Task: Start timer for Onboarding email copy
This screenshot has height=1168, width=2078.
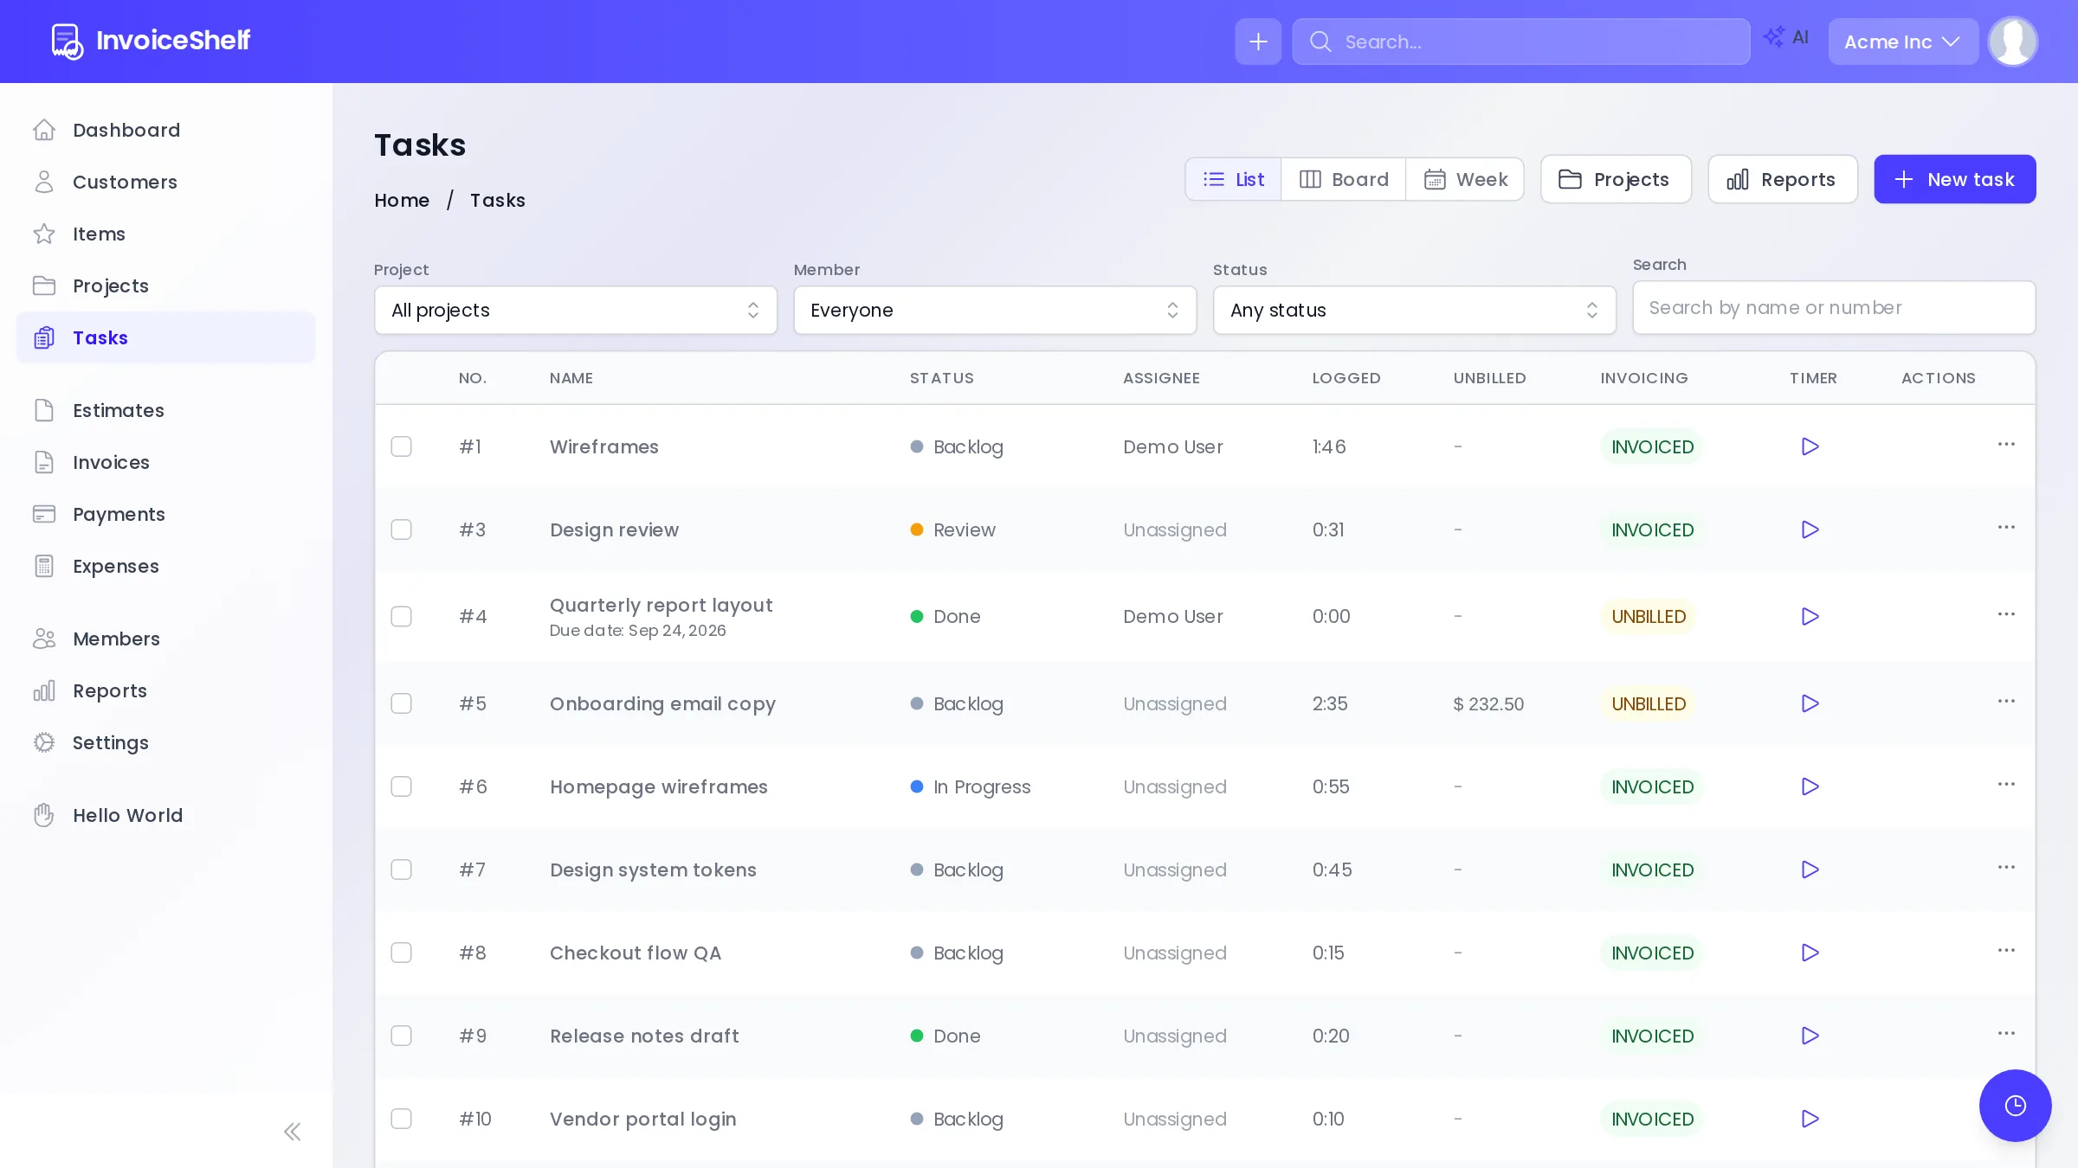Action: click(1810, 703)
